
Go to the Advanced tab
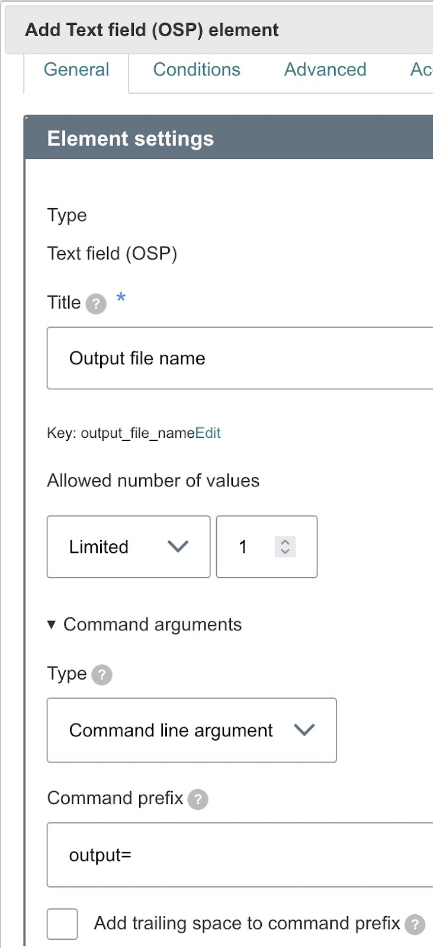325,70
